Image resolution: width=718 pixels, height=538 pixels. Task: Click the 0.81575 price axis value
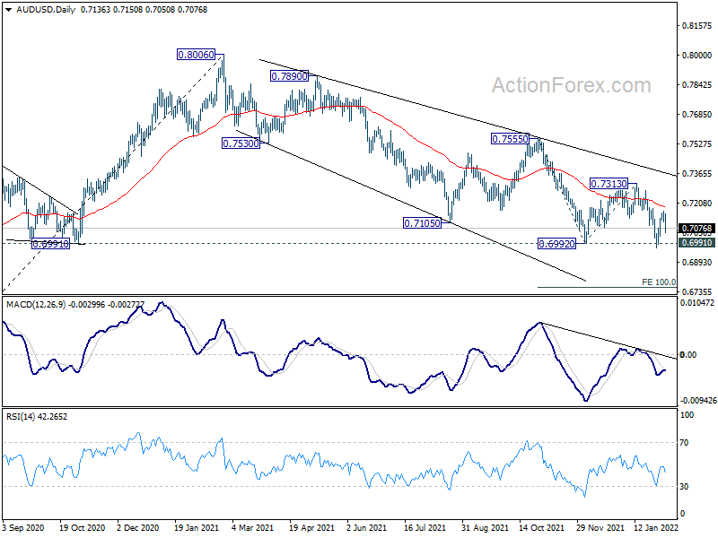[697, 26]
